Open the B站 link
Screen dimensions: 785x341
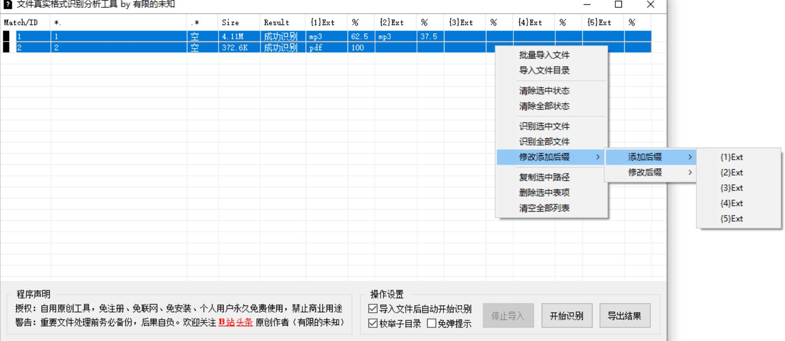226,322
